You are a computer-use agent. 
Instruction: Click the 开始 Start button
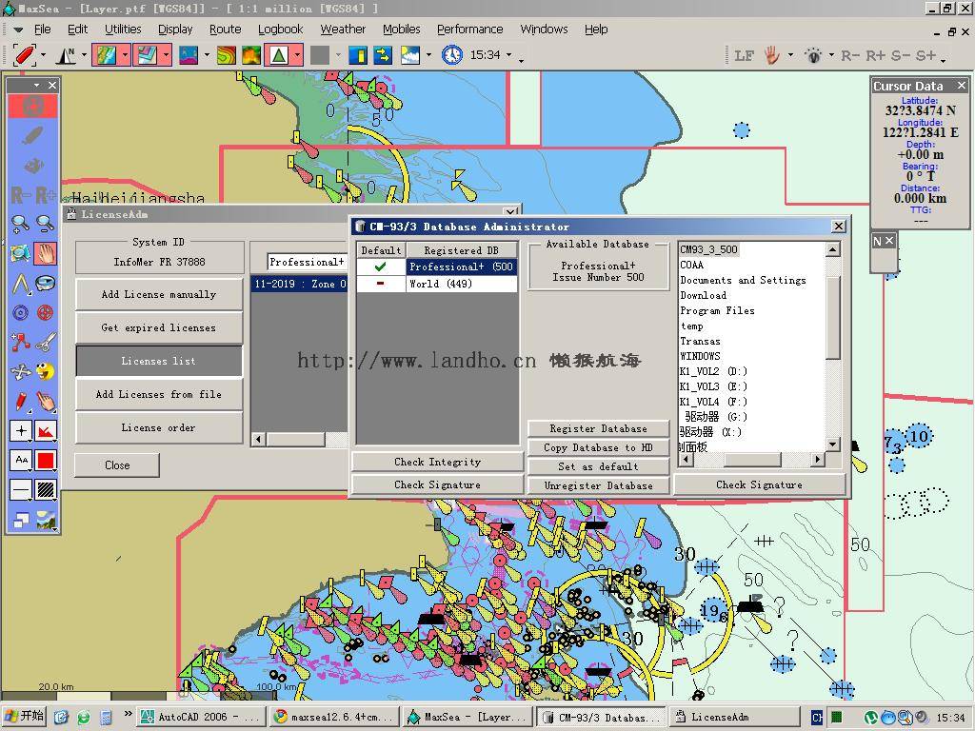pos(24,717)
